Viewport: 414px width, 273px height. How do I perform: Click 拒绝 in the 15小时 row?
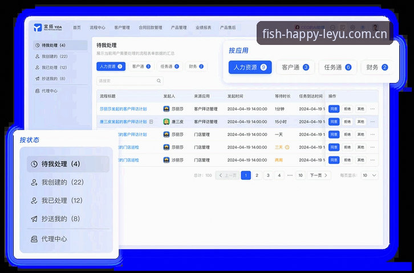coord(347,122)
